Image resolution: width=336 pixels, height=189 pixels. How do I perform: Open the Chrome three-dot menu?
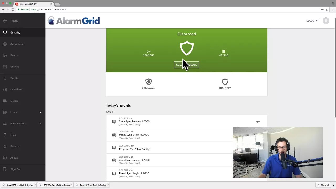click(x=333, y=10)
